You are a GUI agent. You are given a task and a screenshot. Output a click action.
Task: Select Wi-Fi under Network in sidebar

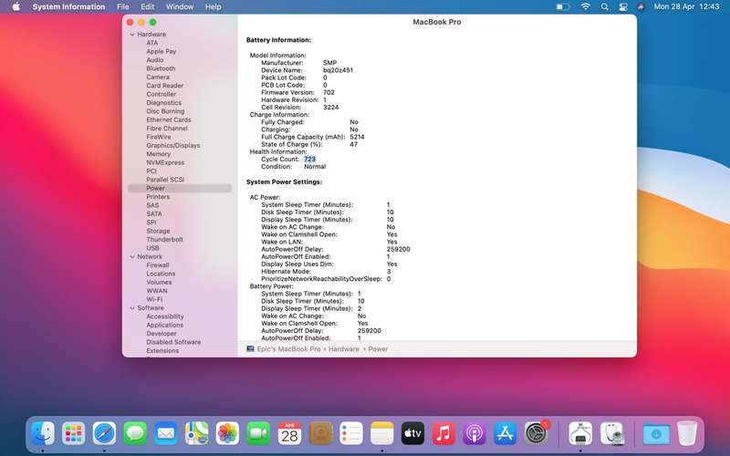[x=154, y=299]
